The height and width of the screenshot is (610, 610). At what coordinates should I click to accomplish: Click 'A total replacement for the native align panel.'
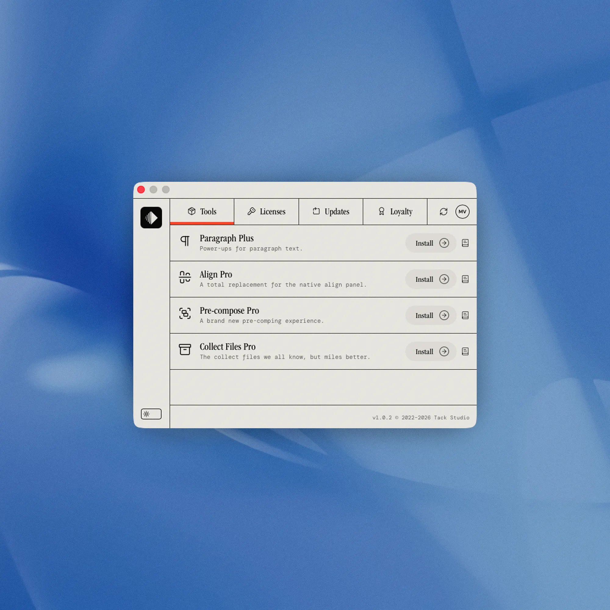(283, 285)
